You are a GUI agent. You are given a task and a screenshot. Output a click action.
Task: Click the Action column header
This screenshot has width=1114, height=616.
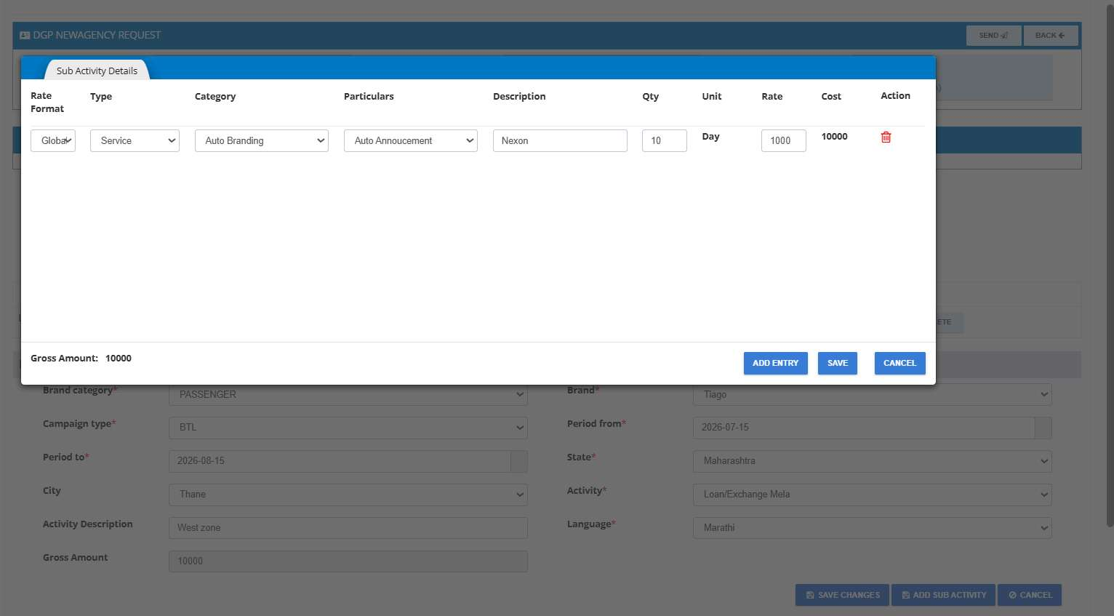895,96
